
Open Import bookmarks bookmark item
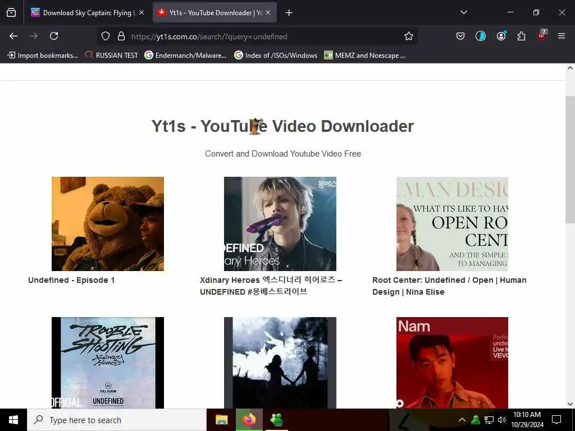43,56
